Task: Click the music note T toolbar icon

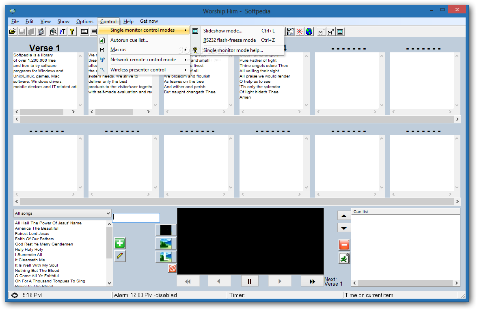Action: pyautogui.click(x=63, y=32)
